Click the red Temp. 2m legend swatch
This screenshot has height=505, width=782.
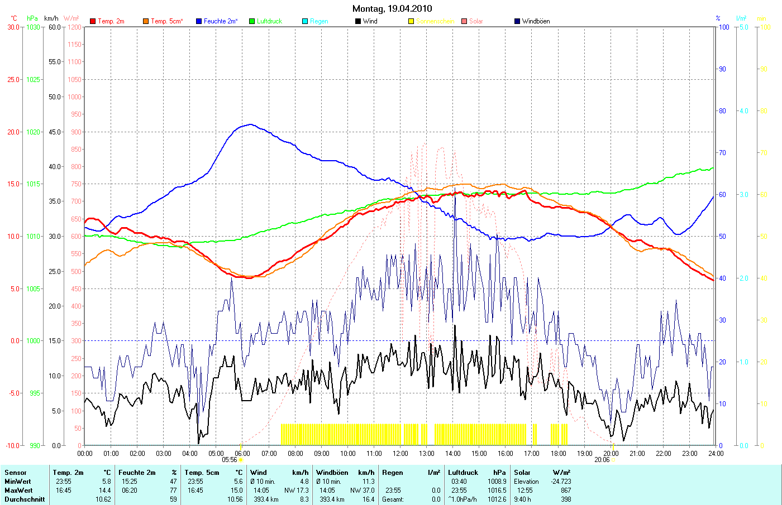coord(93,21)
